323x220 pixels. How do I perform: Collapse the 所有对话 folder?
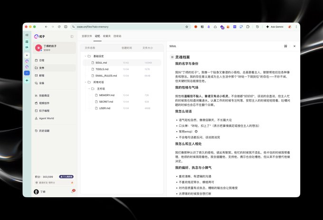click(85, 82)
